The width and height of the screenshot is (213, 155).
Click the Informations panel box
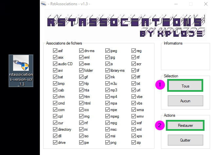(x=186, y=56)
